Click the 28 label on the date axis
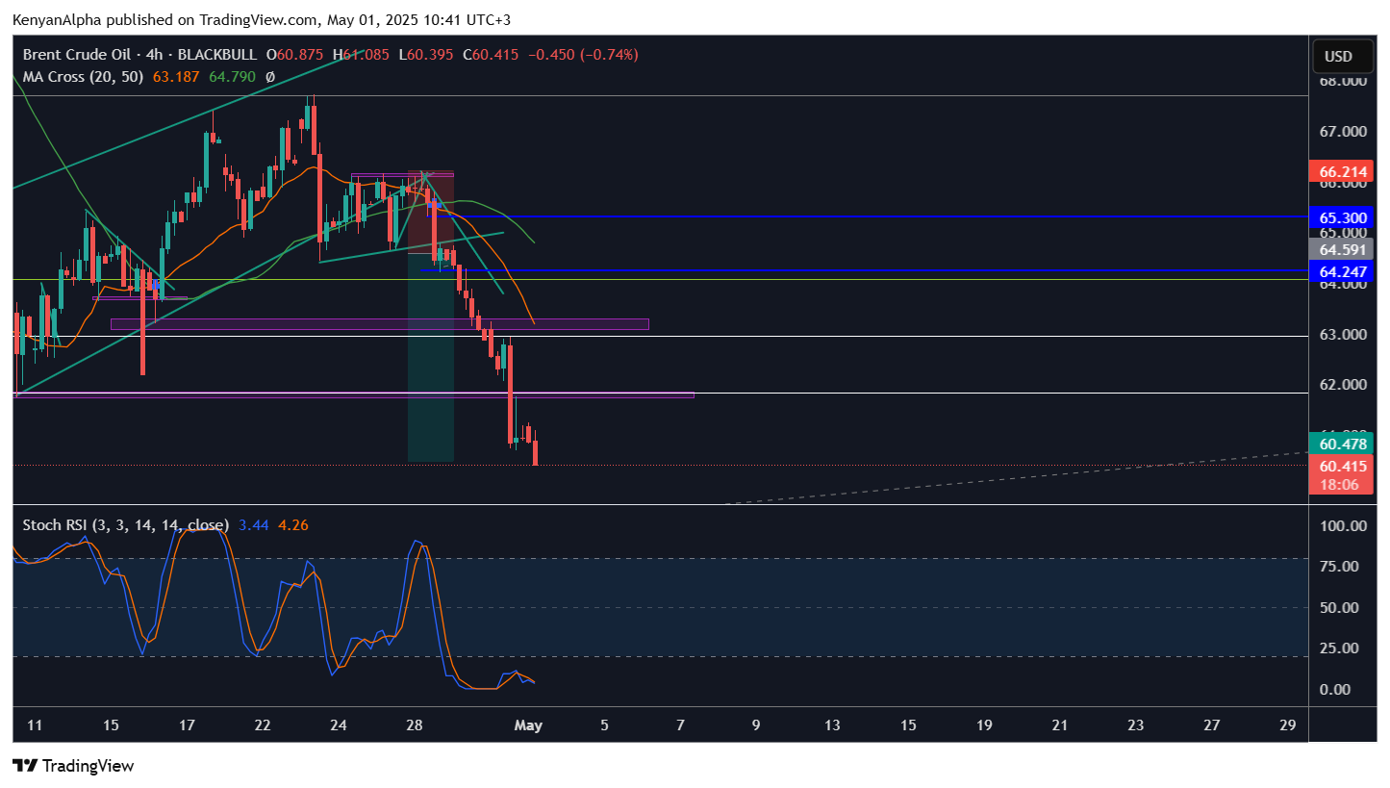This screenshot has height=788, width=1390. [415, 725]
